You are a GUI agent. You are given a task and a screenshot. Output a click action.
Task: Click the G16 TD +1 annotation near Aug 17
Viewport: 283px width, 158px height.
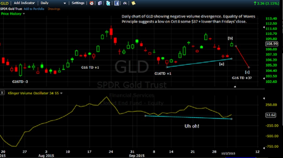tap(90, 67)
